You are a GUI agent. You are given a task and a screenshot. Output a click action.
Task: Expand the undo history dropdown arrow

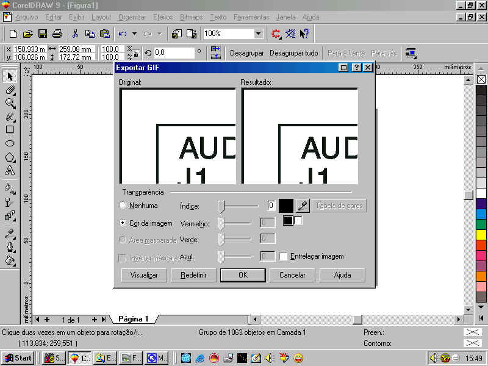click(x=134, y=34)
